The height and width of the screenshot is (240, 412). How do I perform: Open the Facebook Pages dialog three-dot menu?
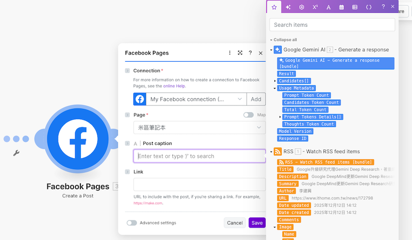point(230,53)
